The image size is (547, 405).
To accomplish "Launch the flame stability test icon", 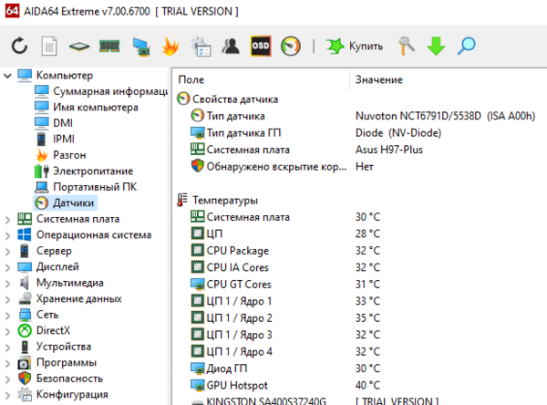I will (170, 46).
